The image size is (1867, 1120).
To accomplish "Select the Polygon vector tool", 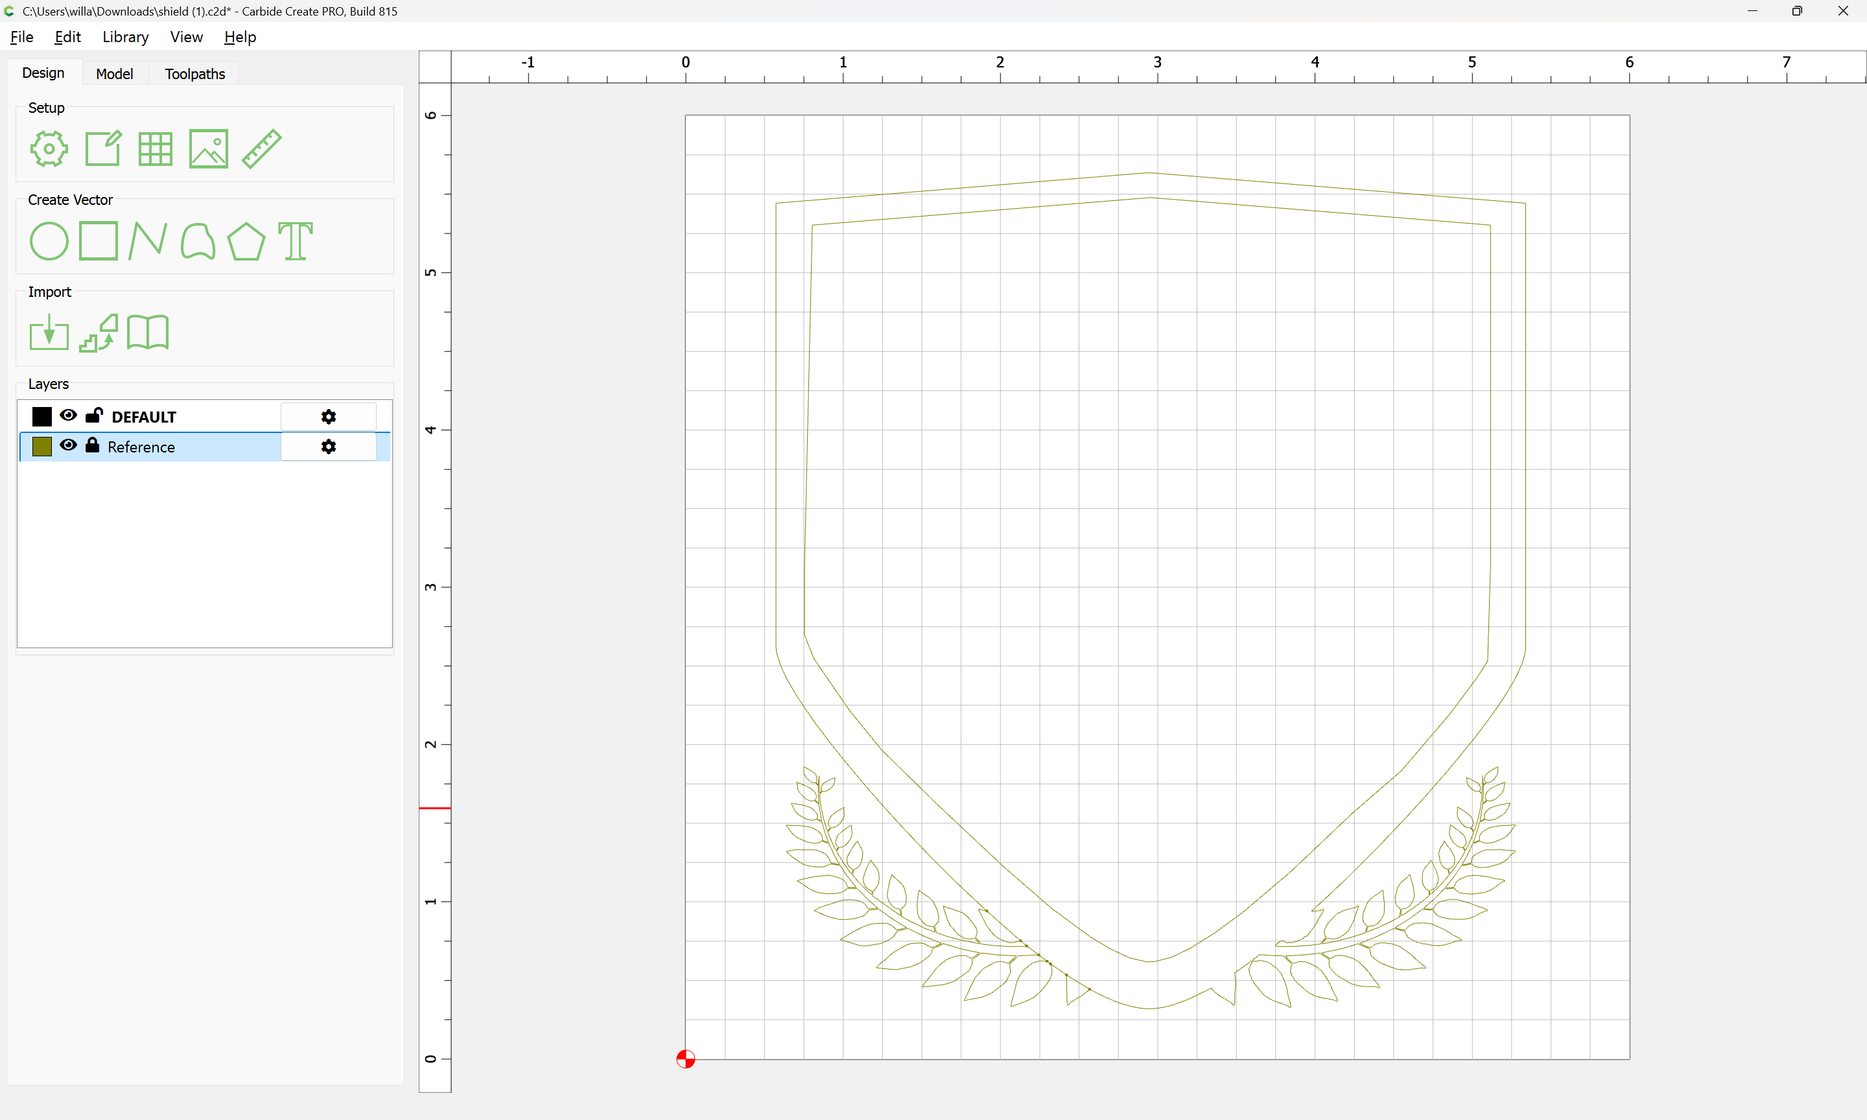I will click(247, 240).
